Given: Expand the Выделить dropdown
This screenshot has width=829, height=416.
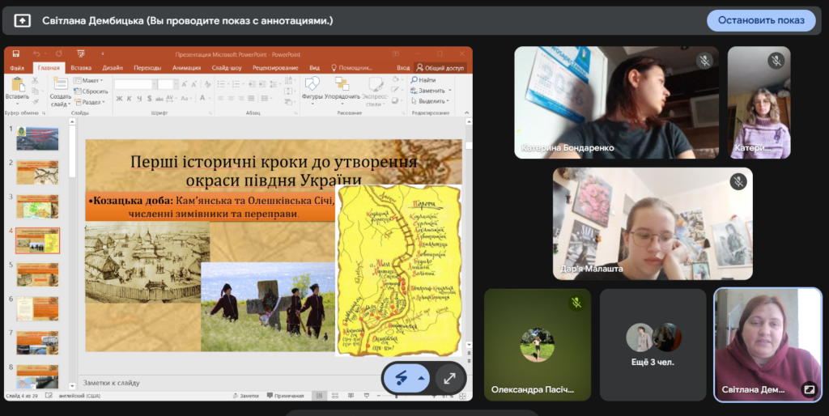Looking at the screenshot, I should (432, 101).
